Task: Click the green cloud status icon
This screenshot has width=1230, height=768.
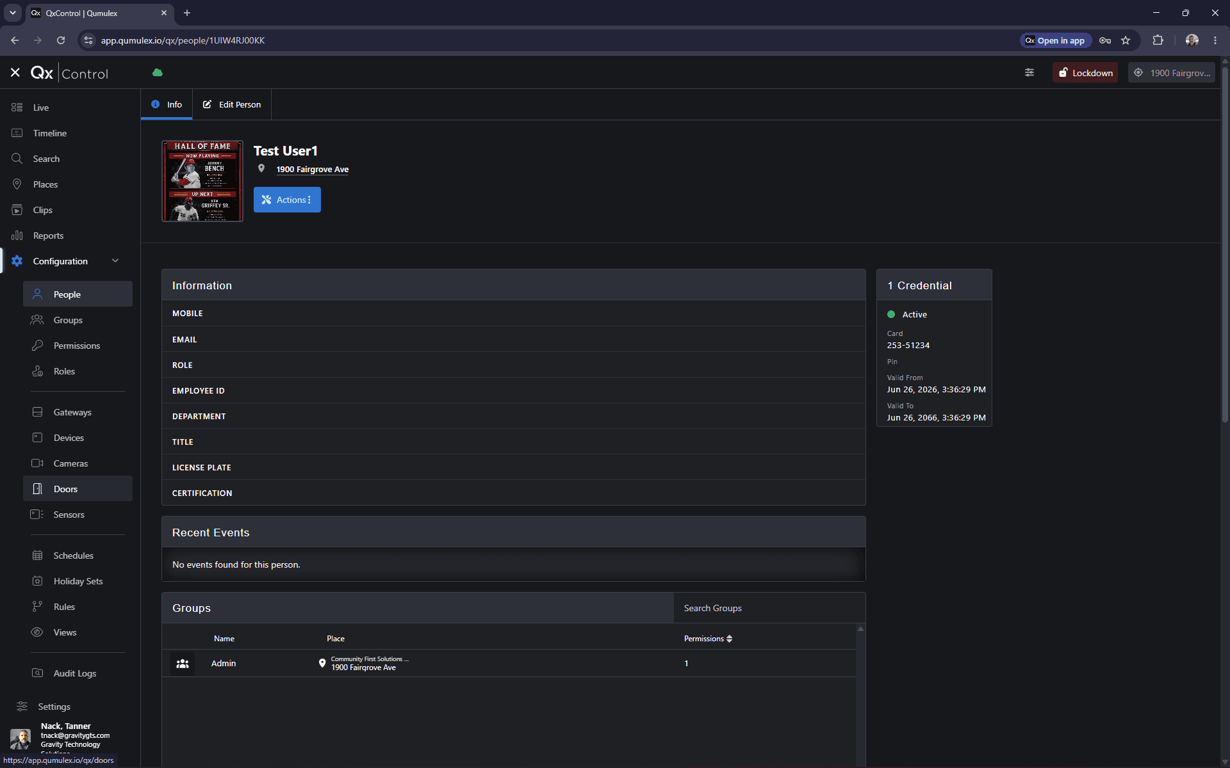Action: point(158,73)
